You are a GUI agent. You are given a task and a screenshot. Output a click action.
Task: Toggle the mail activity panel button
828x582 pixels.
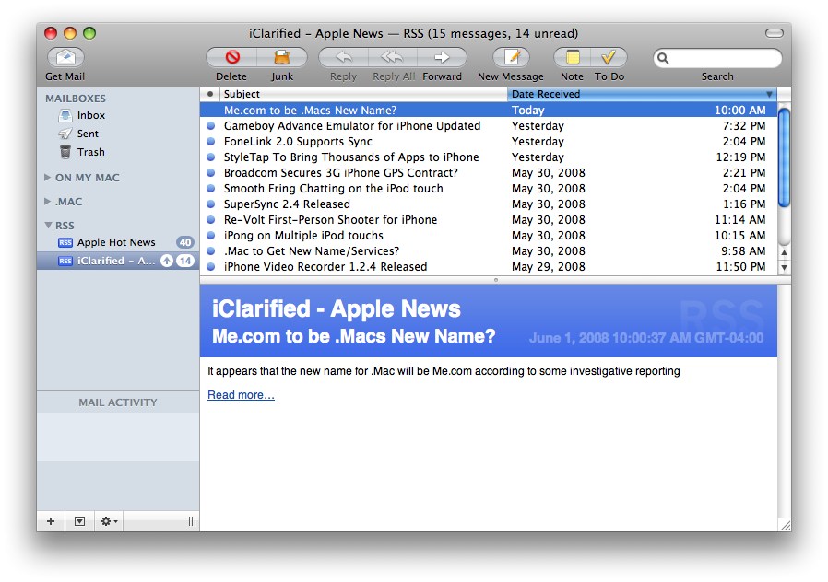[x=79, y=521]
